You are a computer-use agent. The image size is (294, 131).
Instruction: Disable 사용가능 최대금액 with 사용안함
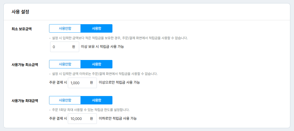[65, 100]
